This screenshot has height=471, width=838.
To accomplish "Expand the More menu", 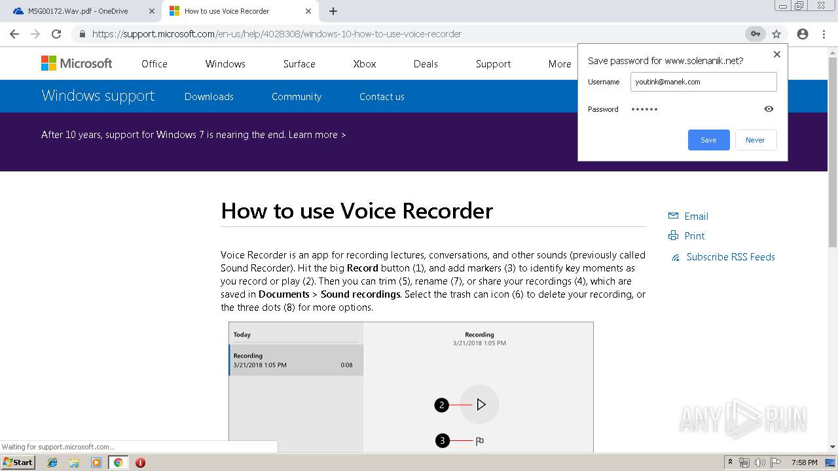I will click(x=560, y=63).
